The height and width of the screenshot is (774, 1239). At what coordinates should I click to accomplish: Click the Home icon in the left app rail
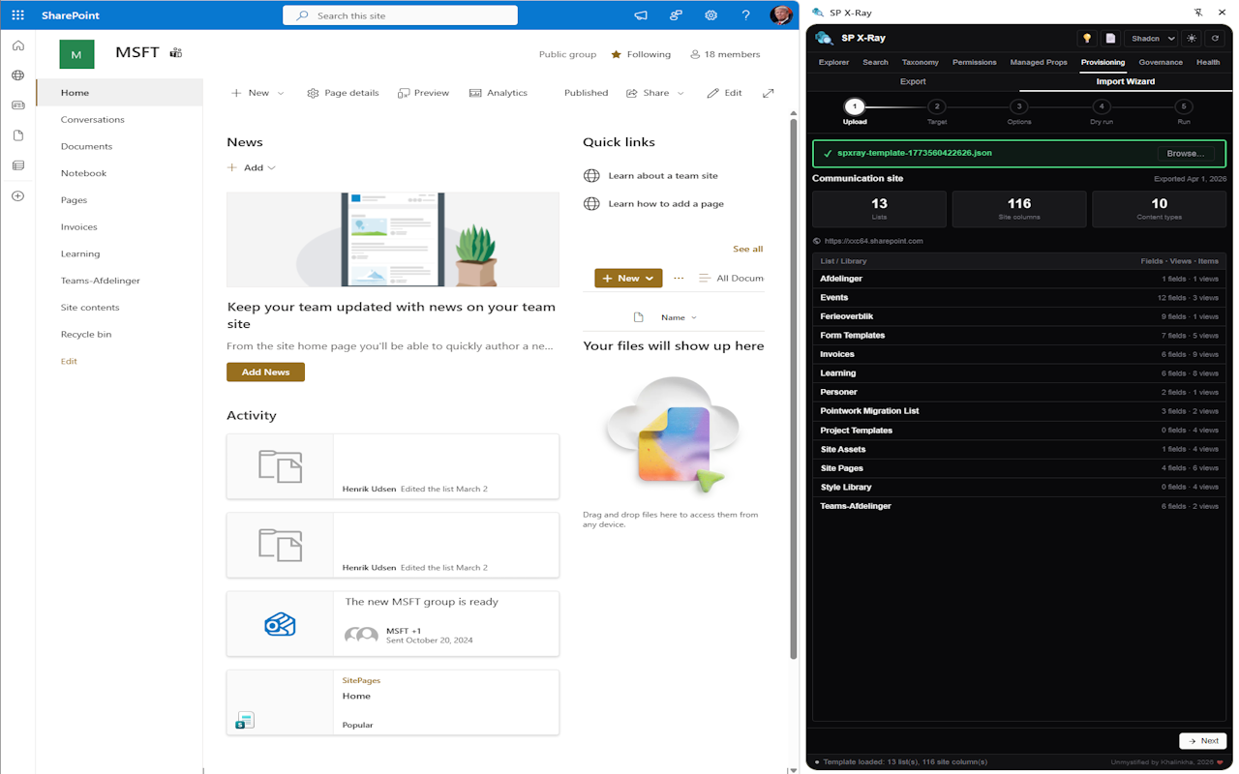point(17,45)
